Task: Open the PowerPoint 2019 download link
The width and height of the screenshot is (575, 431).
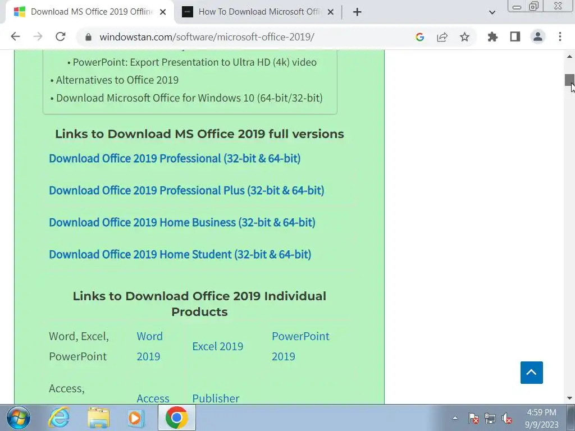Action: (x=301, y=346)
